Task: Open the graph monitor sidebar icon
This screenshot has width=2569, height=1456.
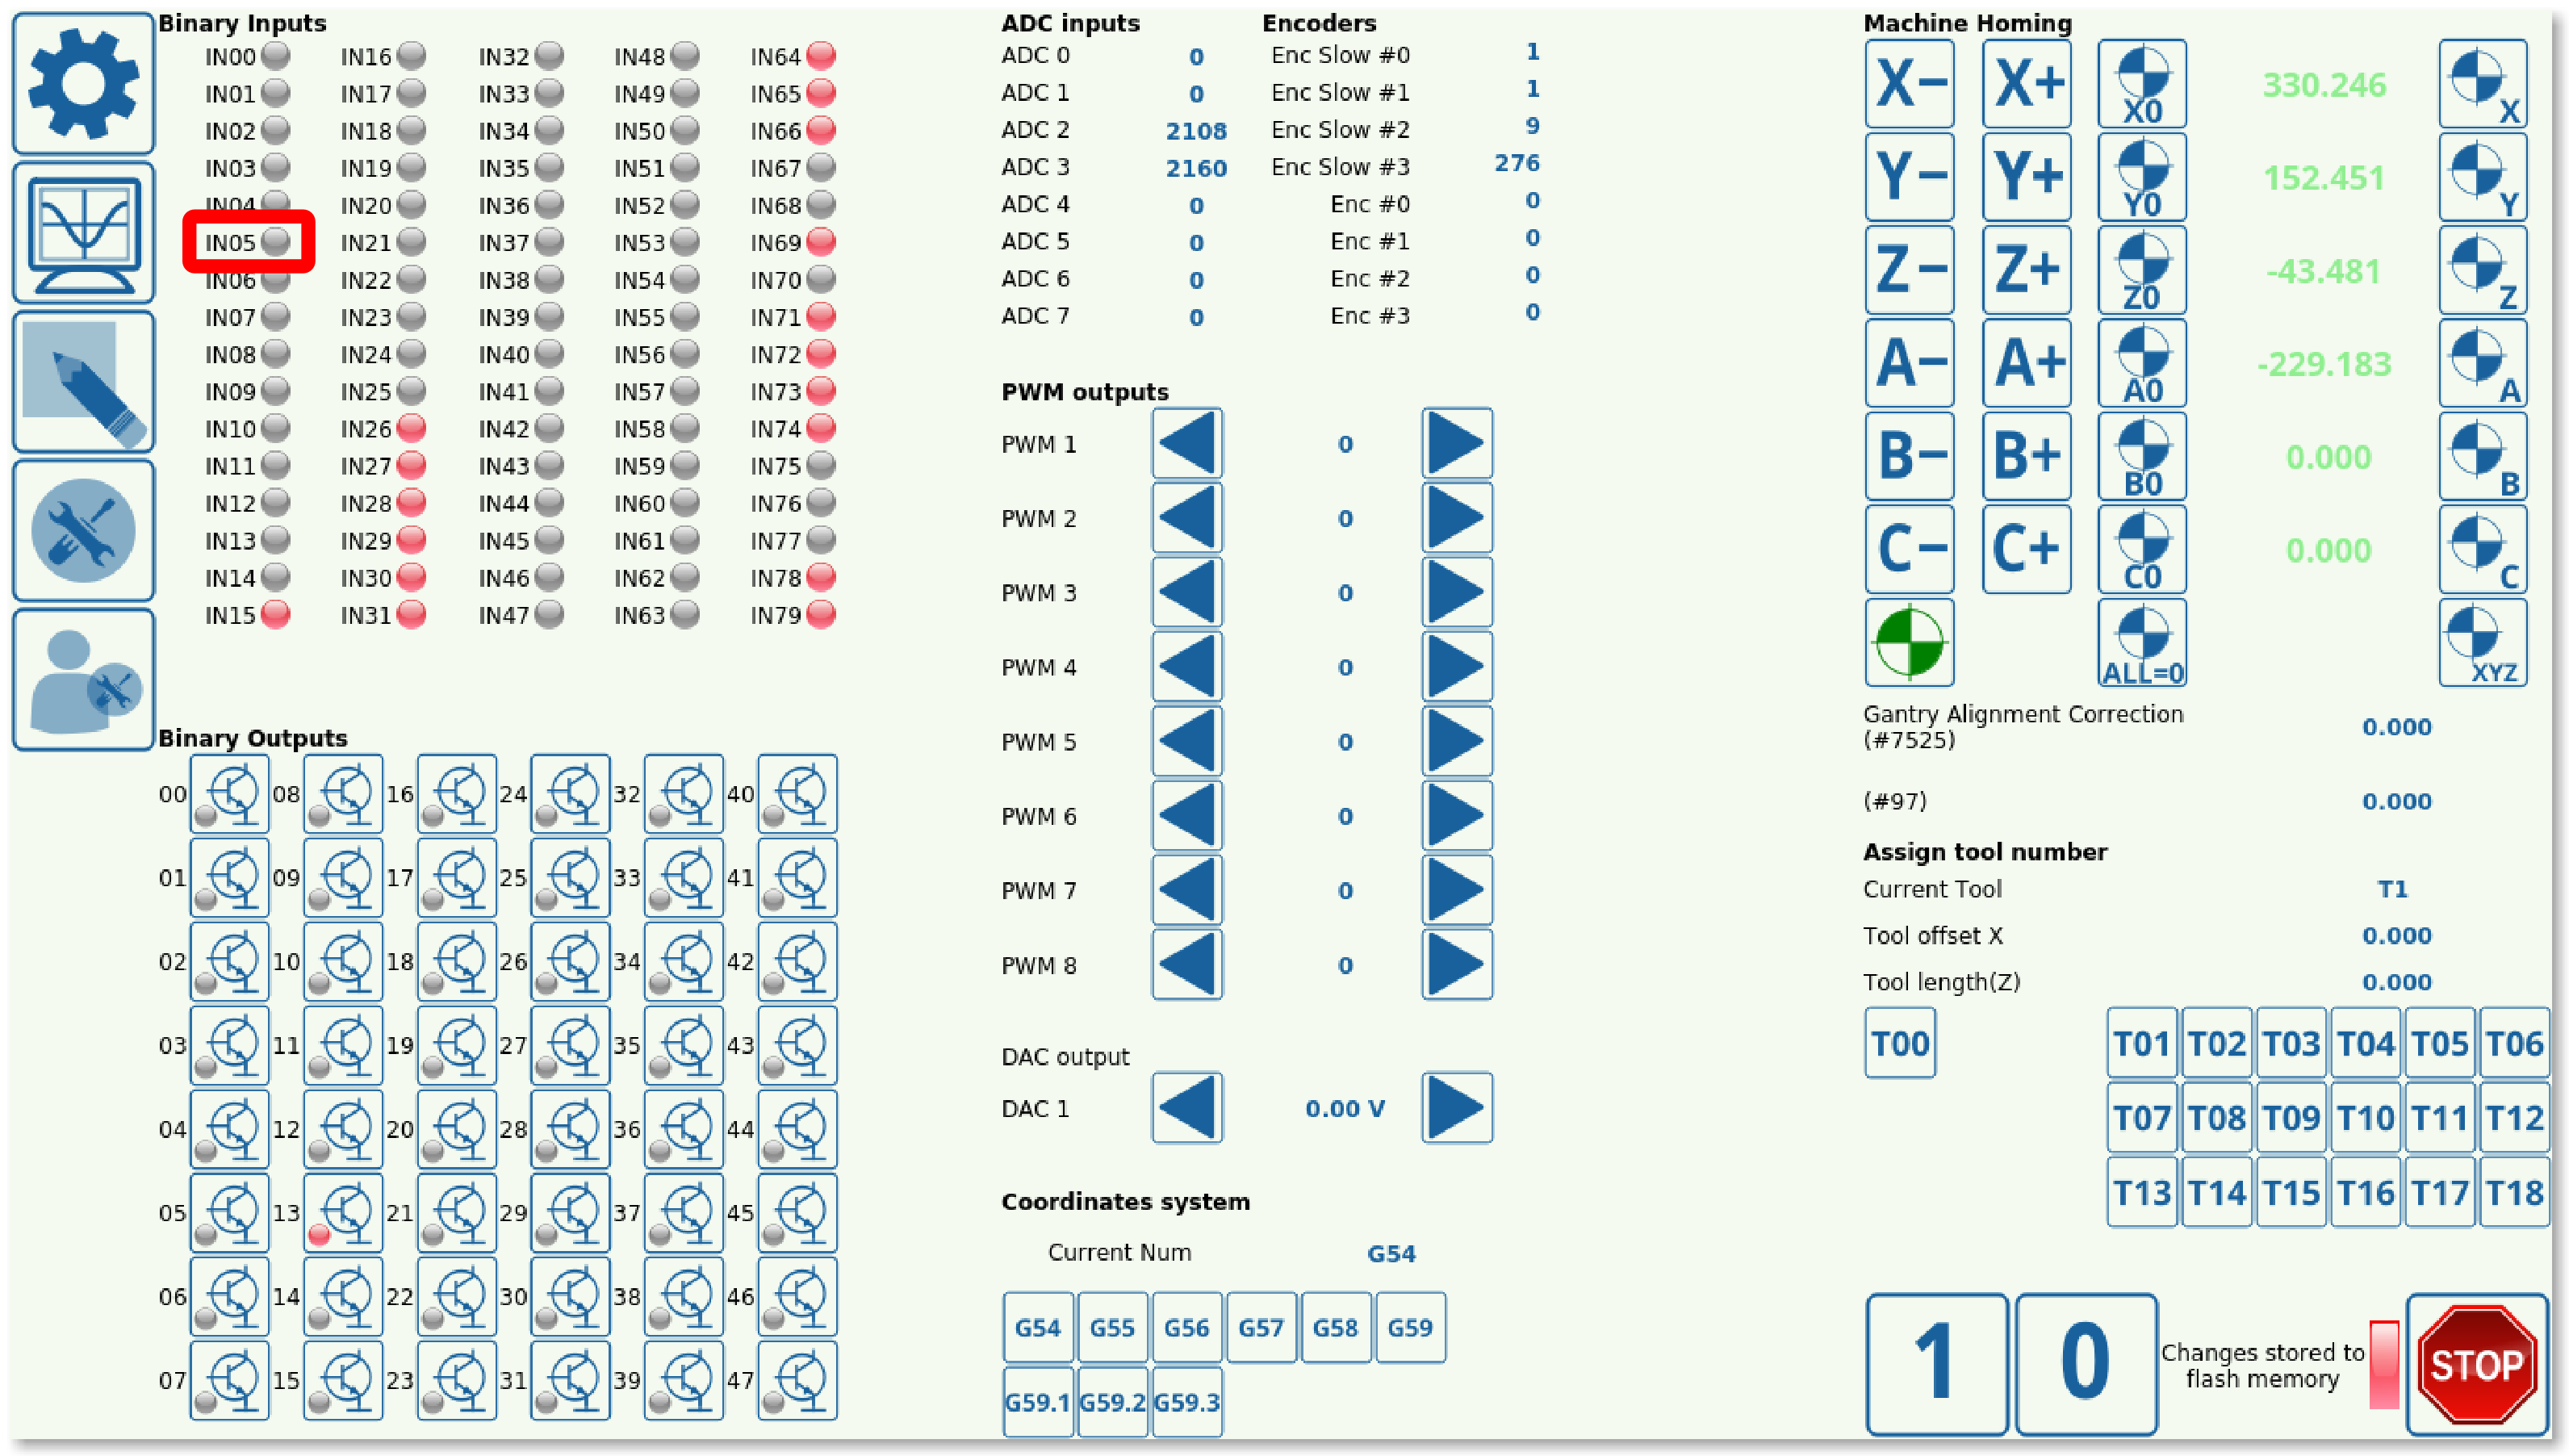Action: point(83,233)
